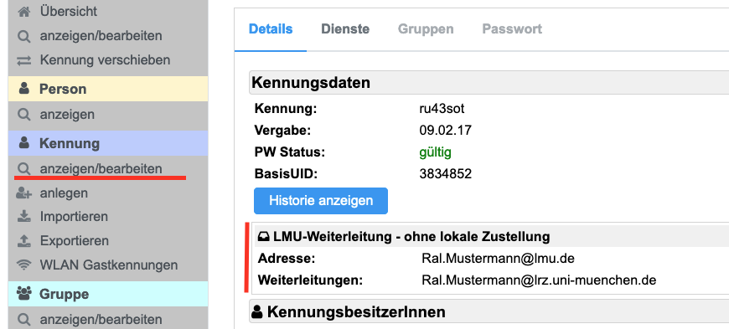The height and width of the screenshot is (329, 729).
Task: Click the download icon next to Importieren
Action: click(23, 217)
